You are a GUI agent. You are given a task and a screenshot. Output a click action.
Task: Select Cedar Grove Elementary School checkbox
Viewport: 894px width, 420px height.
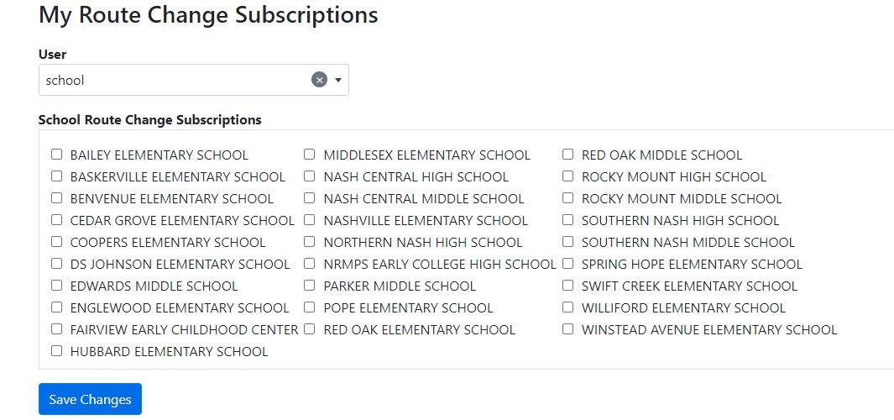tap(57, 220)
